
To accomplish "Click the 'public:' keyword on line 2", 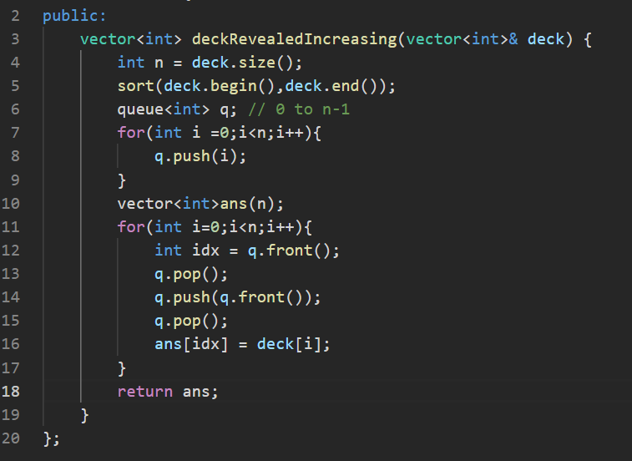I will tap(74, 16).
